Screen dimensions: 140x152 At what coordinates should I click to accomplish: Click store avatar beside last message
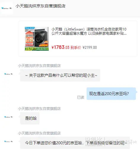(x=9, y=141)
